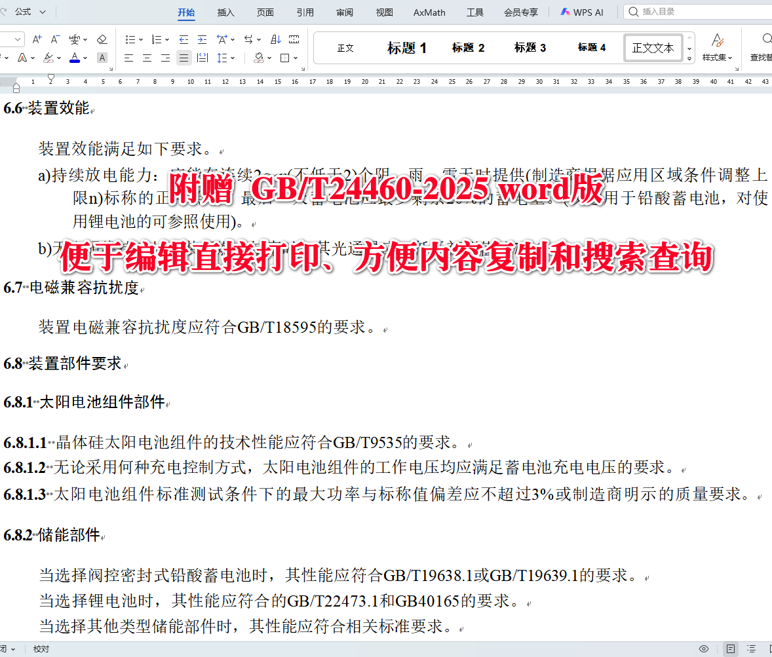The image size is (772, 657).
Task: Click the Decrease Indent icon
Action: [184, 39]
